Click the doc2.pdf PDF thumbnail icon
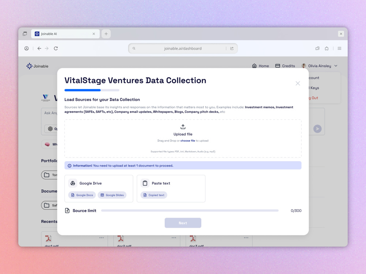Screen dimensions: 366x274 point(120,239)
